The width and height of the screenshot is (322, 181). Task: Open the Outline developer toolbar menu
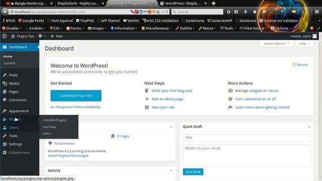click(185, 28)
